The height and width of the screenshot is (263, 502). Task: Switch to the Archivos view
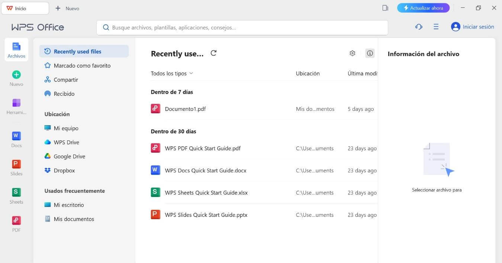coord(16,49)
